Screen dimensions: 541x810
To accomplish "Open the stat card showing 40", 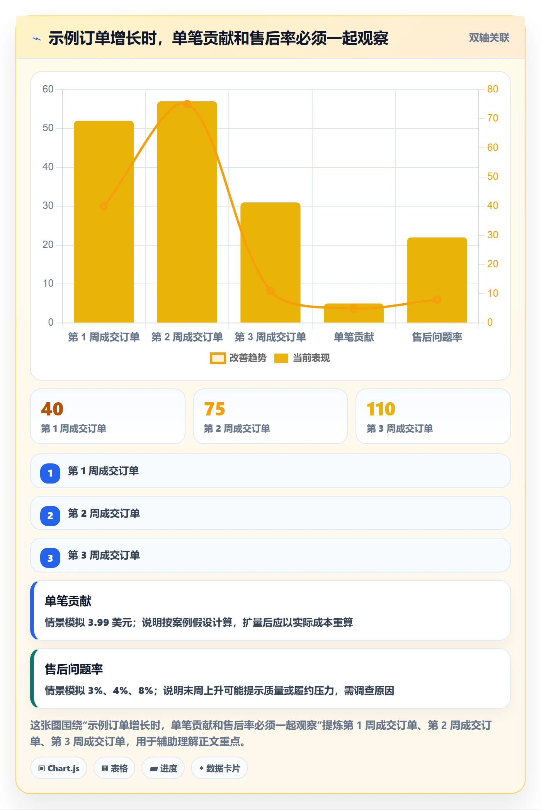I will click(108, 416).
